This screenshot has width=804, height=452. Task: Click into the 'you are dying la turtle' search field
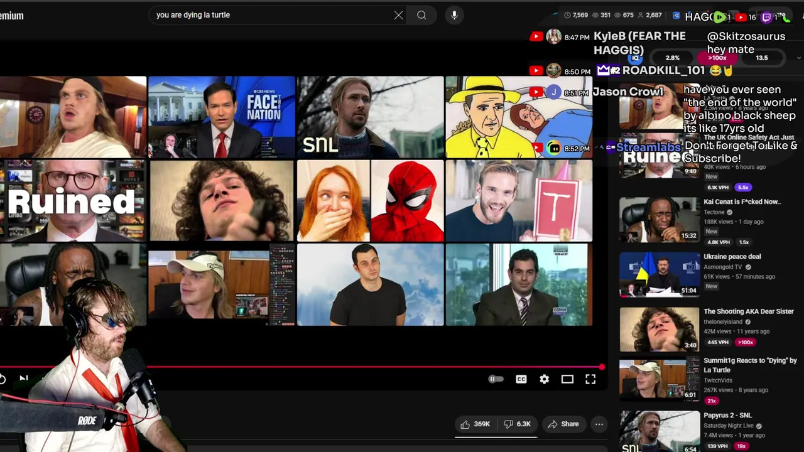[270, 15]
